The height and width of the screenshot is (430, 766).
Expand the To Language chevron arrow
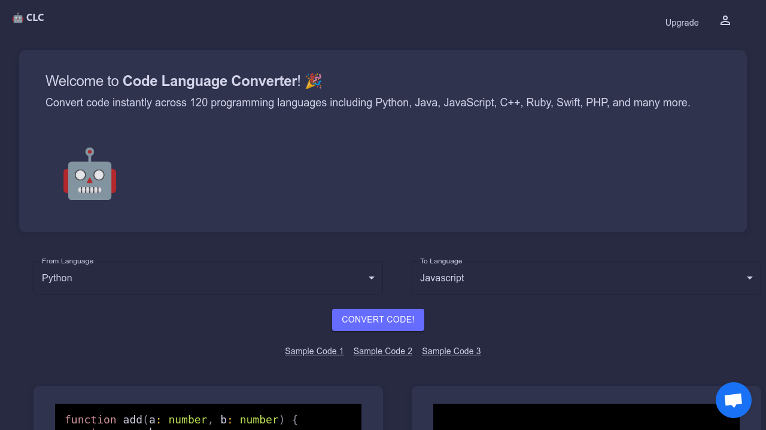pos(749,278)
